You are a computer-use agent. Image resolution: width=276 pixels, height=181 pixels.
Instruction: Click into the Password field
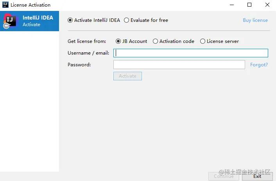pos(179,65)
